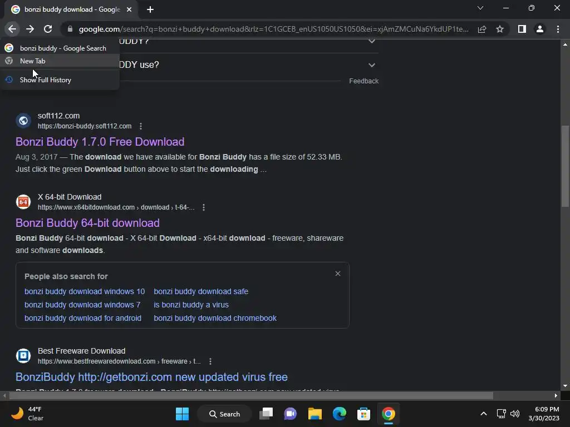Open 'Bonzi Buddy 64-bit download' result
The image size is (570, 427).
click(x=87, y=223)
